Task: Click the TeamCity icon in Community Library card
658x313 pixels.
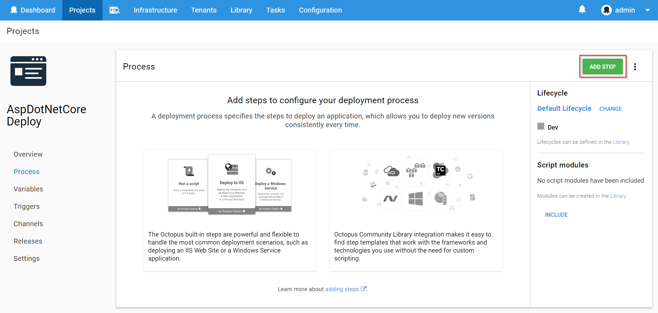Action: 440,170
